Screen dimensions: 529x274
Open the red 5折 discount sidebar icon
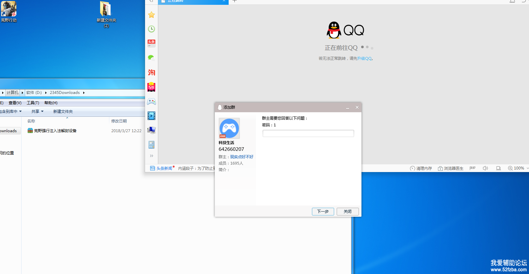(151, 87)
